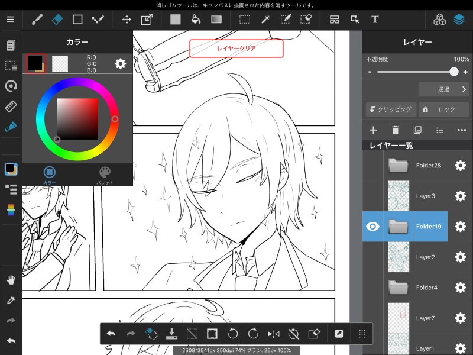473x355 pixels.
Task: Click the レイヤークリア button
Action: pyautogui.click(x=236, y=49)
